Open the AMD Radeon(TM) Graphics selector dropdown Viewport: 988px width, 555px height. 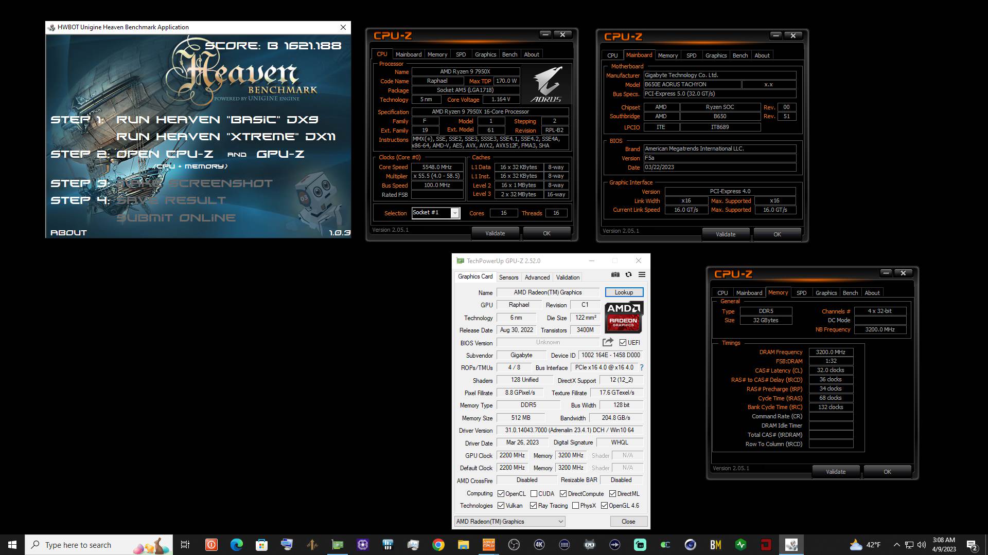[509, 521]
